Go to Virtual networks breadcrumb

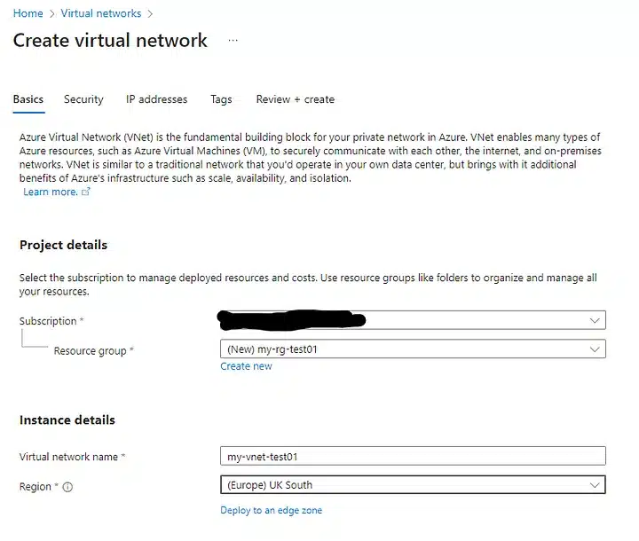point(101,13)
